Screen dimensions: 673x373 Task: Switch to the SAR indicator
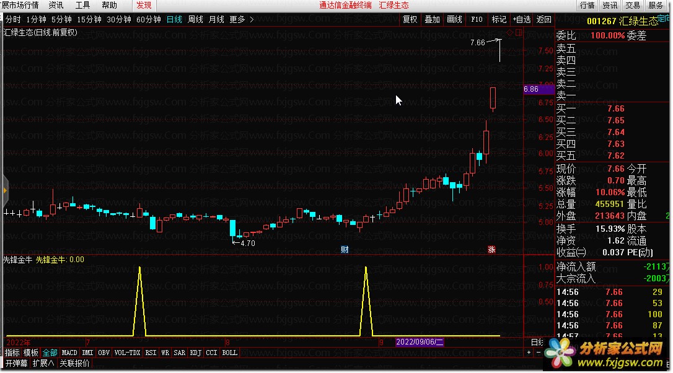pos(180,353)
